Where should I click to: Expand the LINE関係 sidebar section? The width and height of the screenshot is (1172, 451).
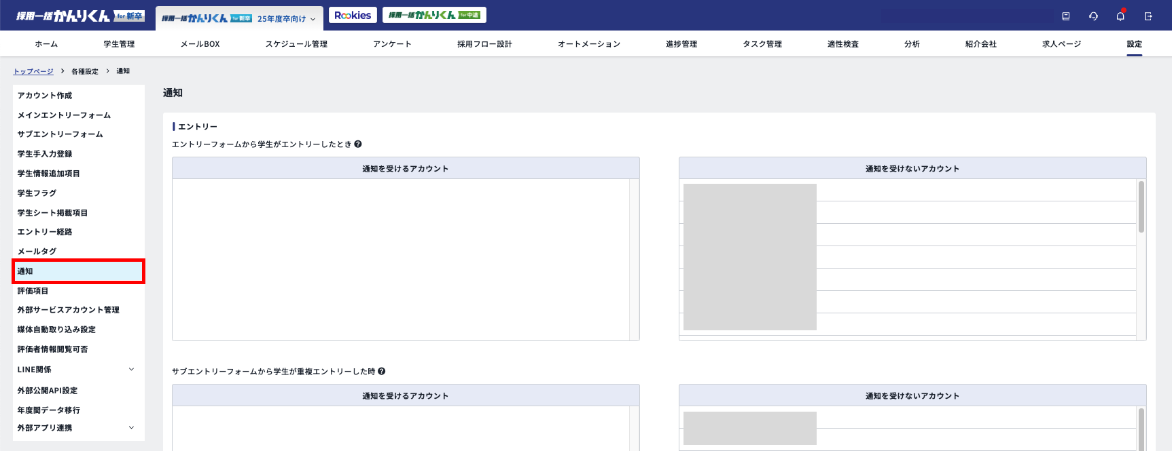pos(131,370)
